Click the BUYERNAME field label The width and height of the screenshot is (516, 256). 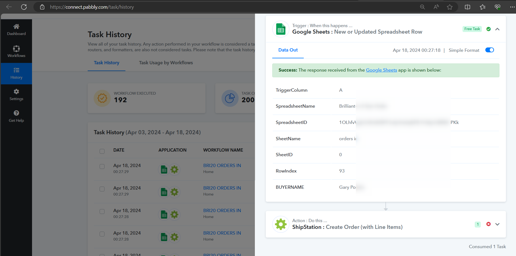click(290, 187)
